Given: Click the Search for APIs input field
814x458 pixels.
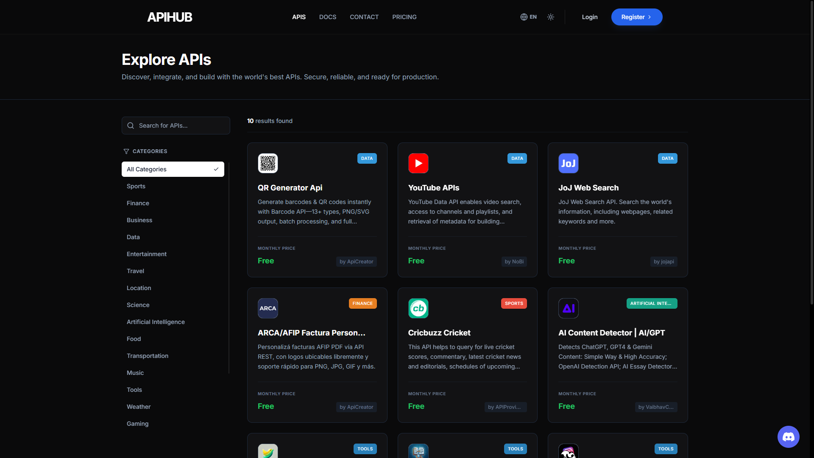Looking at the screenshot, I should pos(176,126).
